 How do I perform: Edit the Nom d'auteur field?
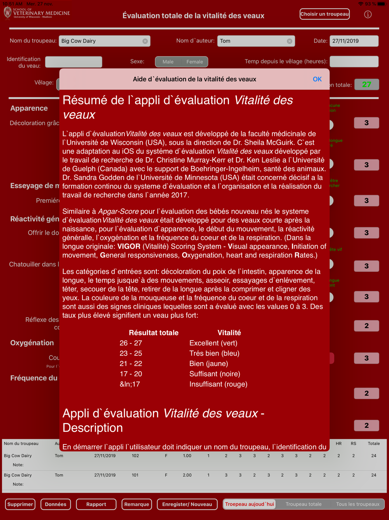[x=256, y=41]
